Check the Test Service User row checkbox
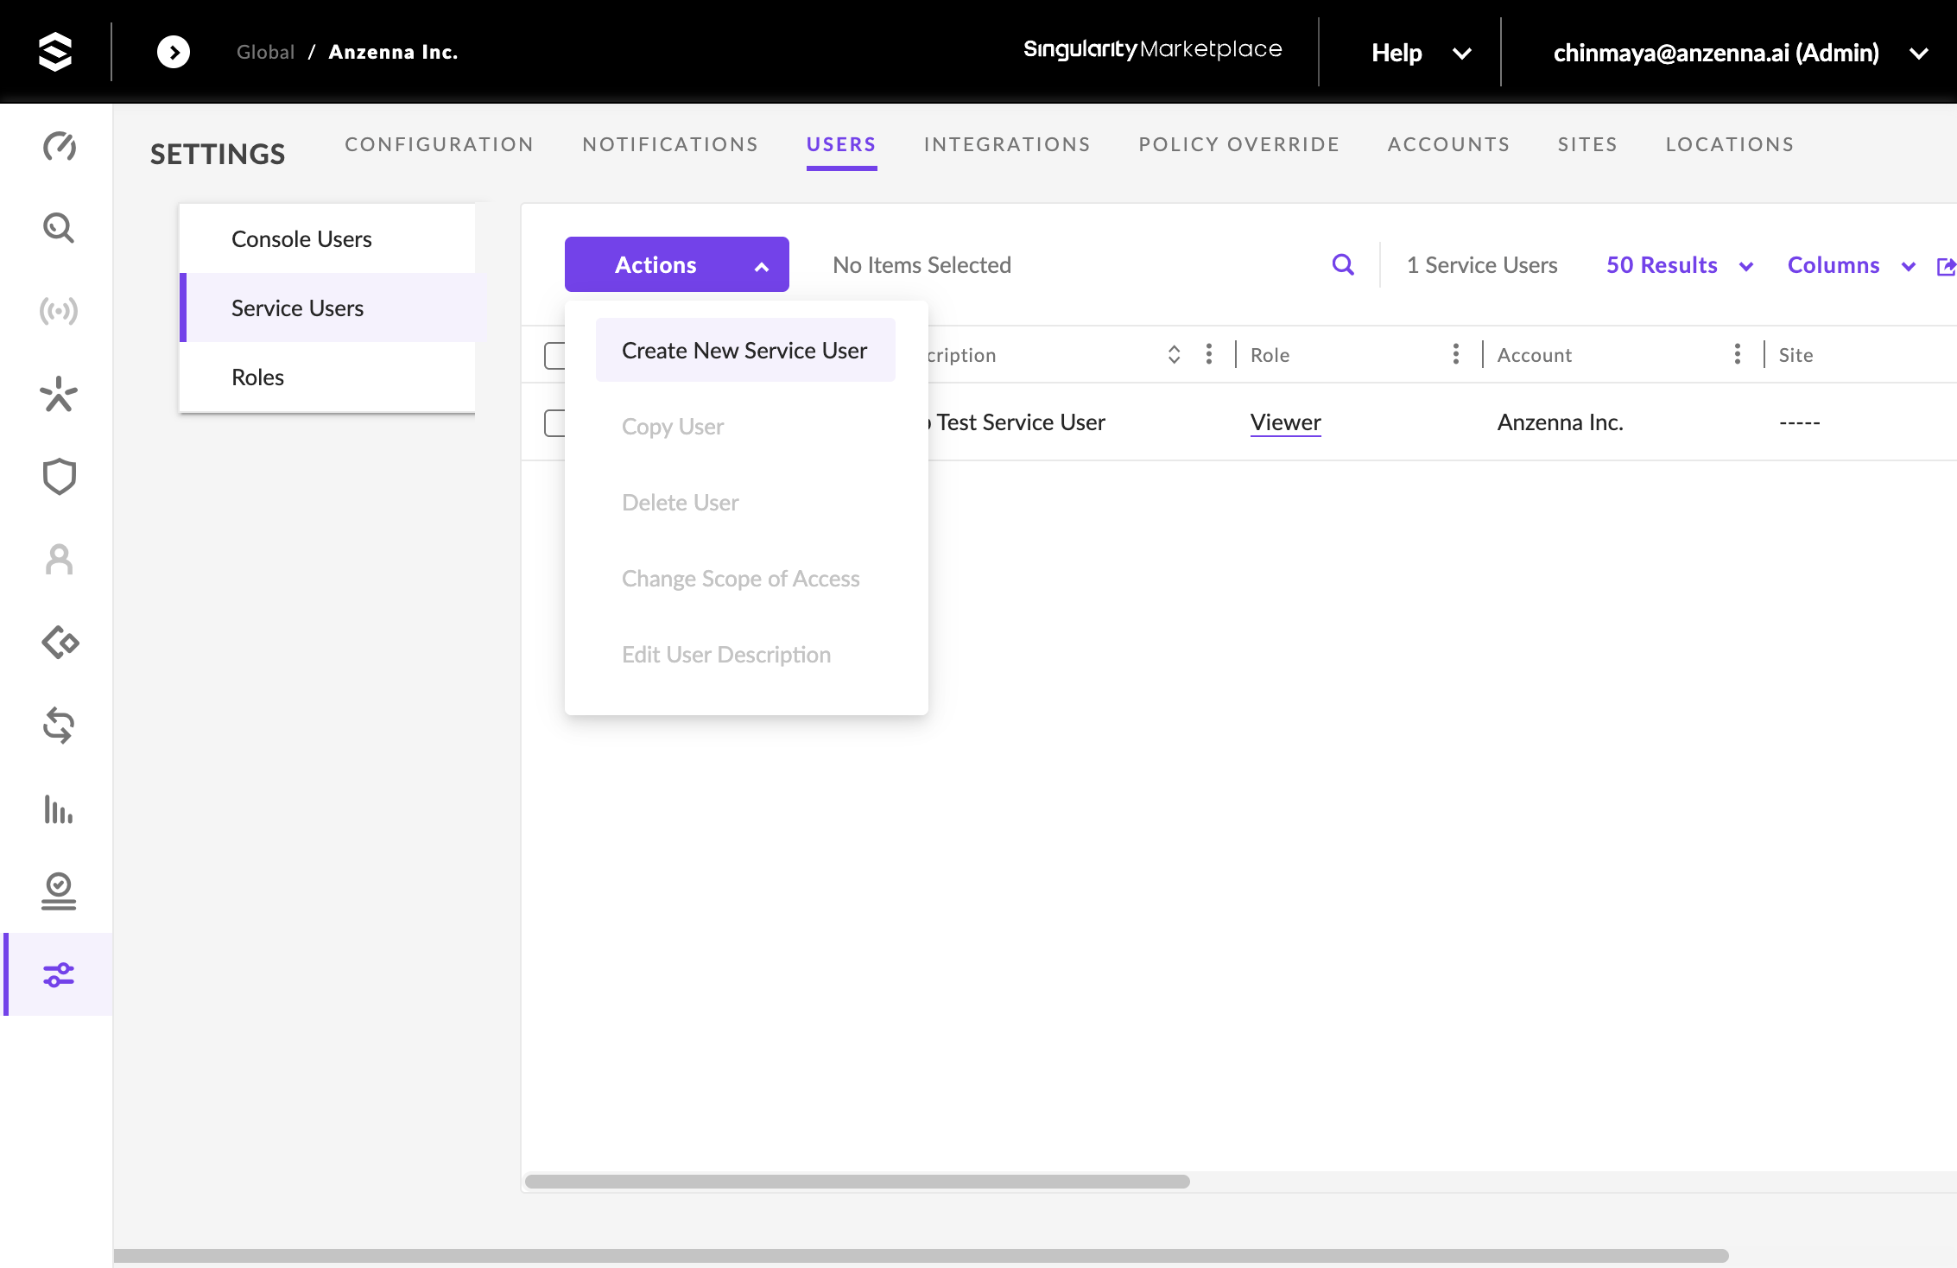Image resolution: width=1957 pixels, height=1268 pixels. coord(554,422)
